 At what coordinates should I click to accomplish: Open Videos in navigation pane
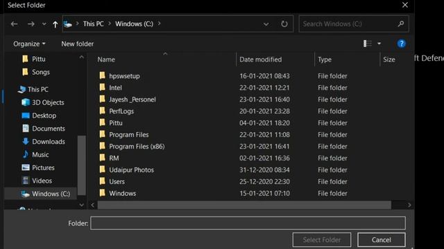point(42,181)
